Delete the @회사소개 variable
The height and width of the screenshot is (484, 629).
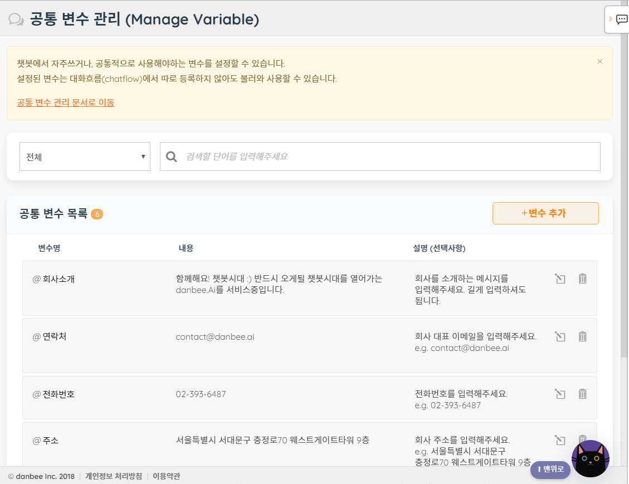[x=582, y=278]
